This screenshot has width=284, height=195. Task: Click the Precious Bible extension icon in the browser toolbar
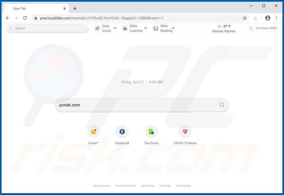pyautogui.click(x=255, y=18)
